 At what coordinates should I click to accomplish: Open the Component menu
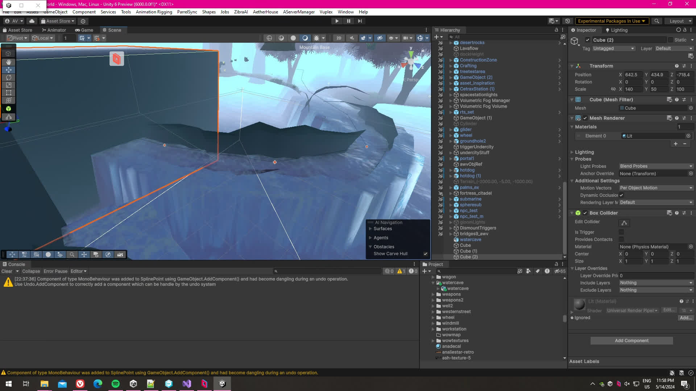tap(84, 12)
